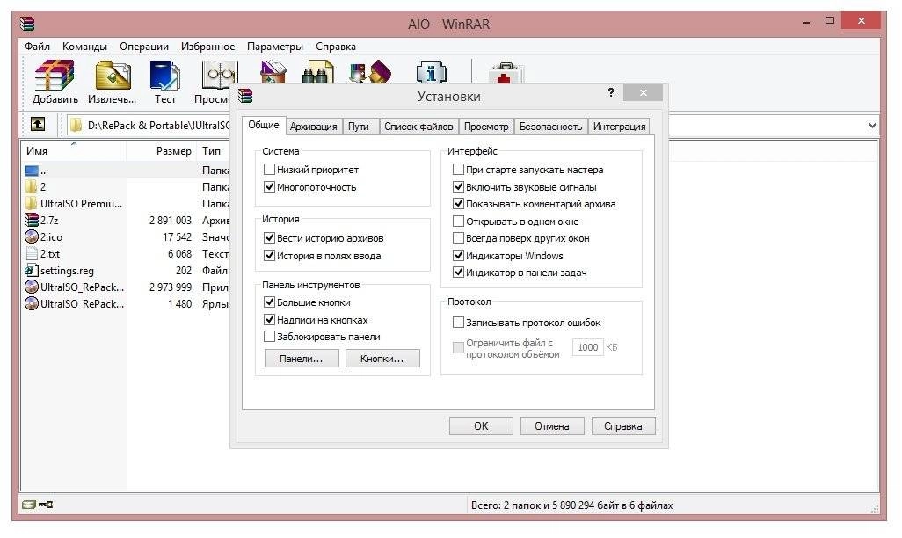This screenshot has width=902, height=538.
Task: Click the 2.7z archive file icon
Action: [32, 220]
